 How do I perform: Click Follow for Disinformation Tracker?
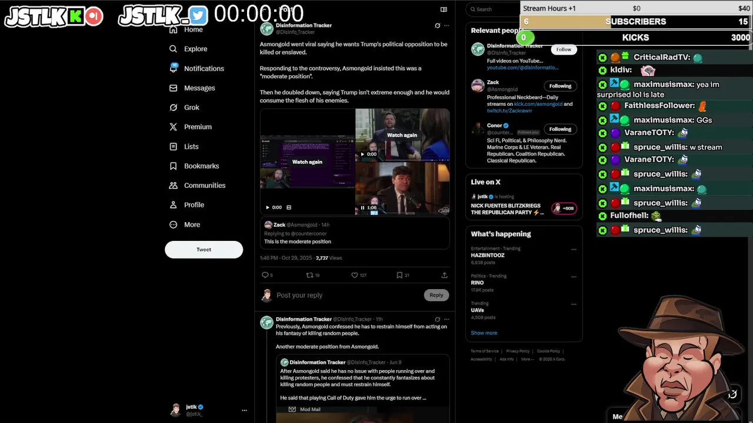pyautogui.click(x=564, y=49)
